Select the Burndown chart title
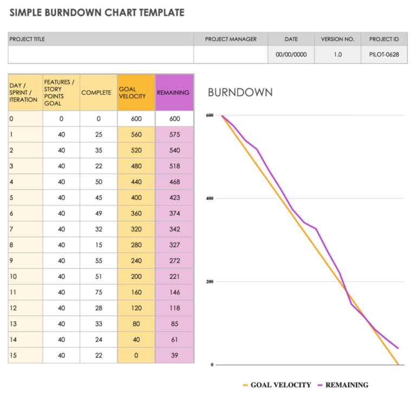417x396 pixels. 240,93
